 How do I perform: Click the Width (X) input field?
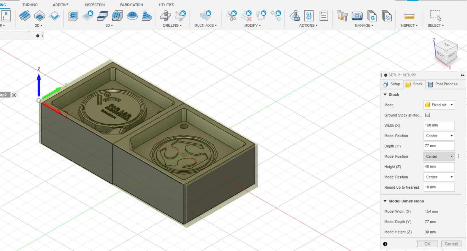point(439,126)
